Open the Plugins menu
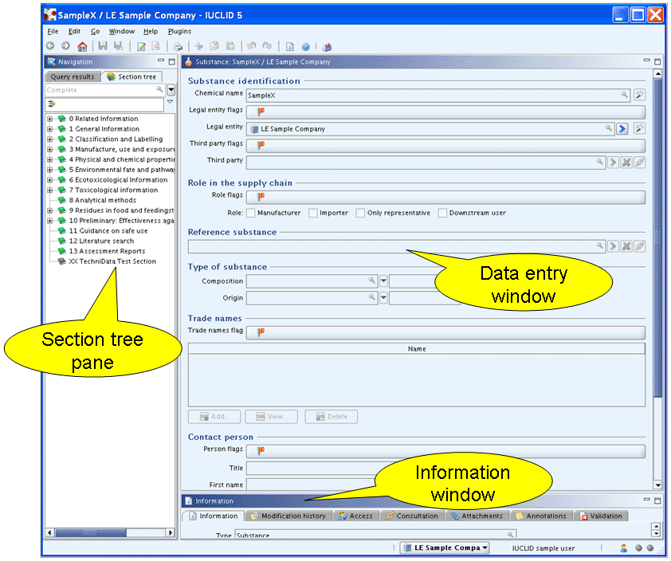The width and height of the screenshot is (671, 561). [x=180, y=31]
